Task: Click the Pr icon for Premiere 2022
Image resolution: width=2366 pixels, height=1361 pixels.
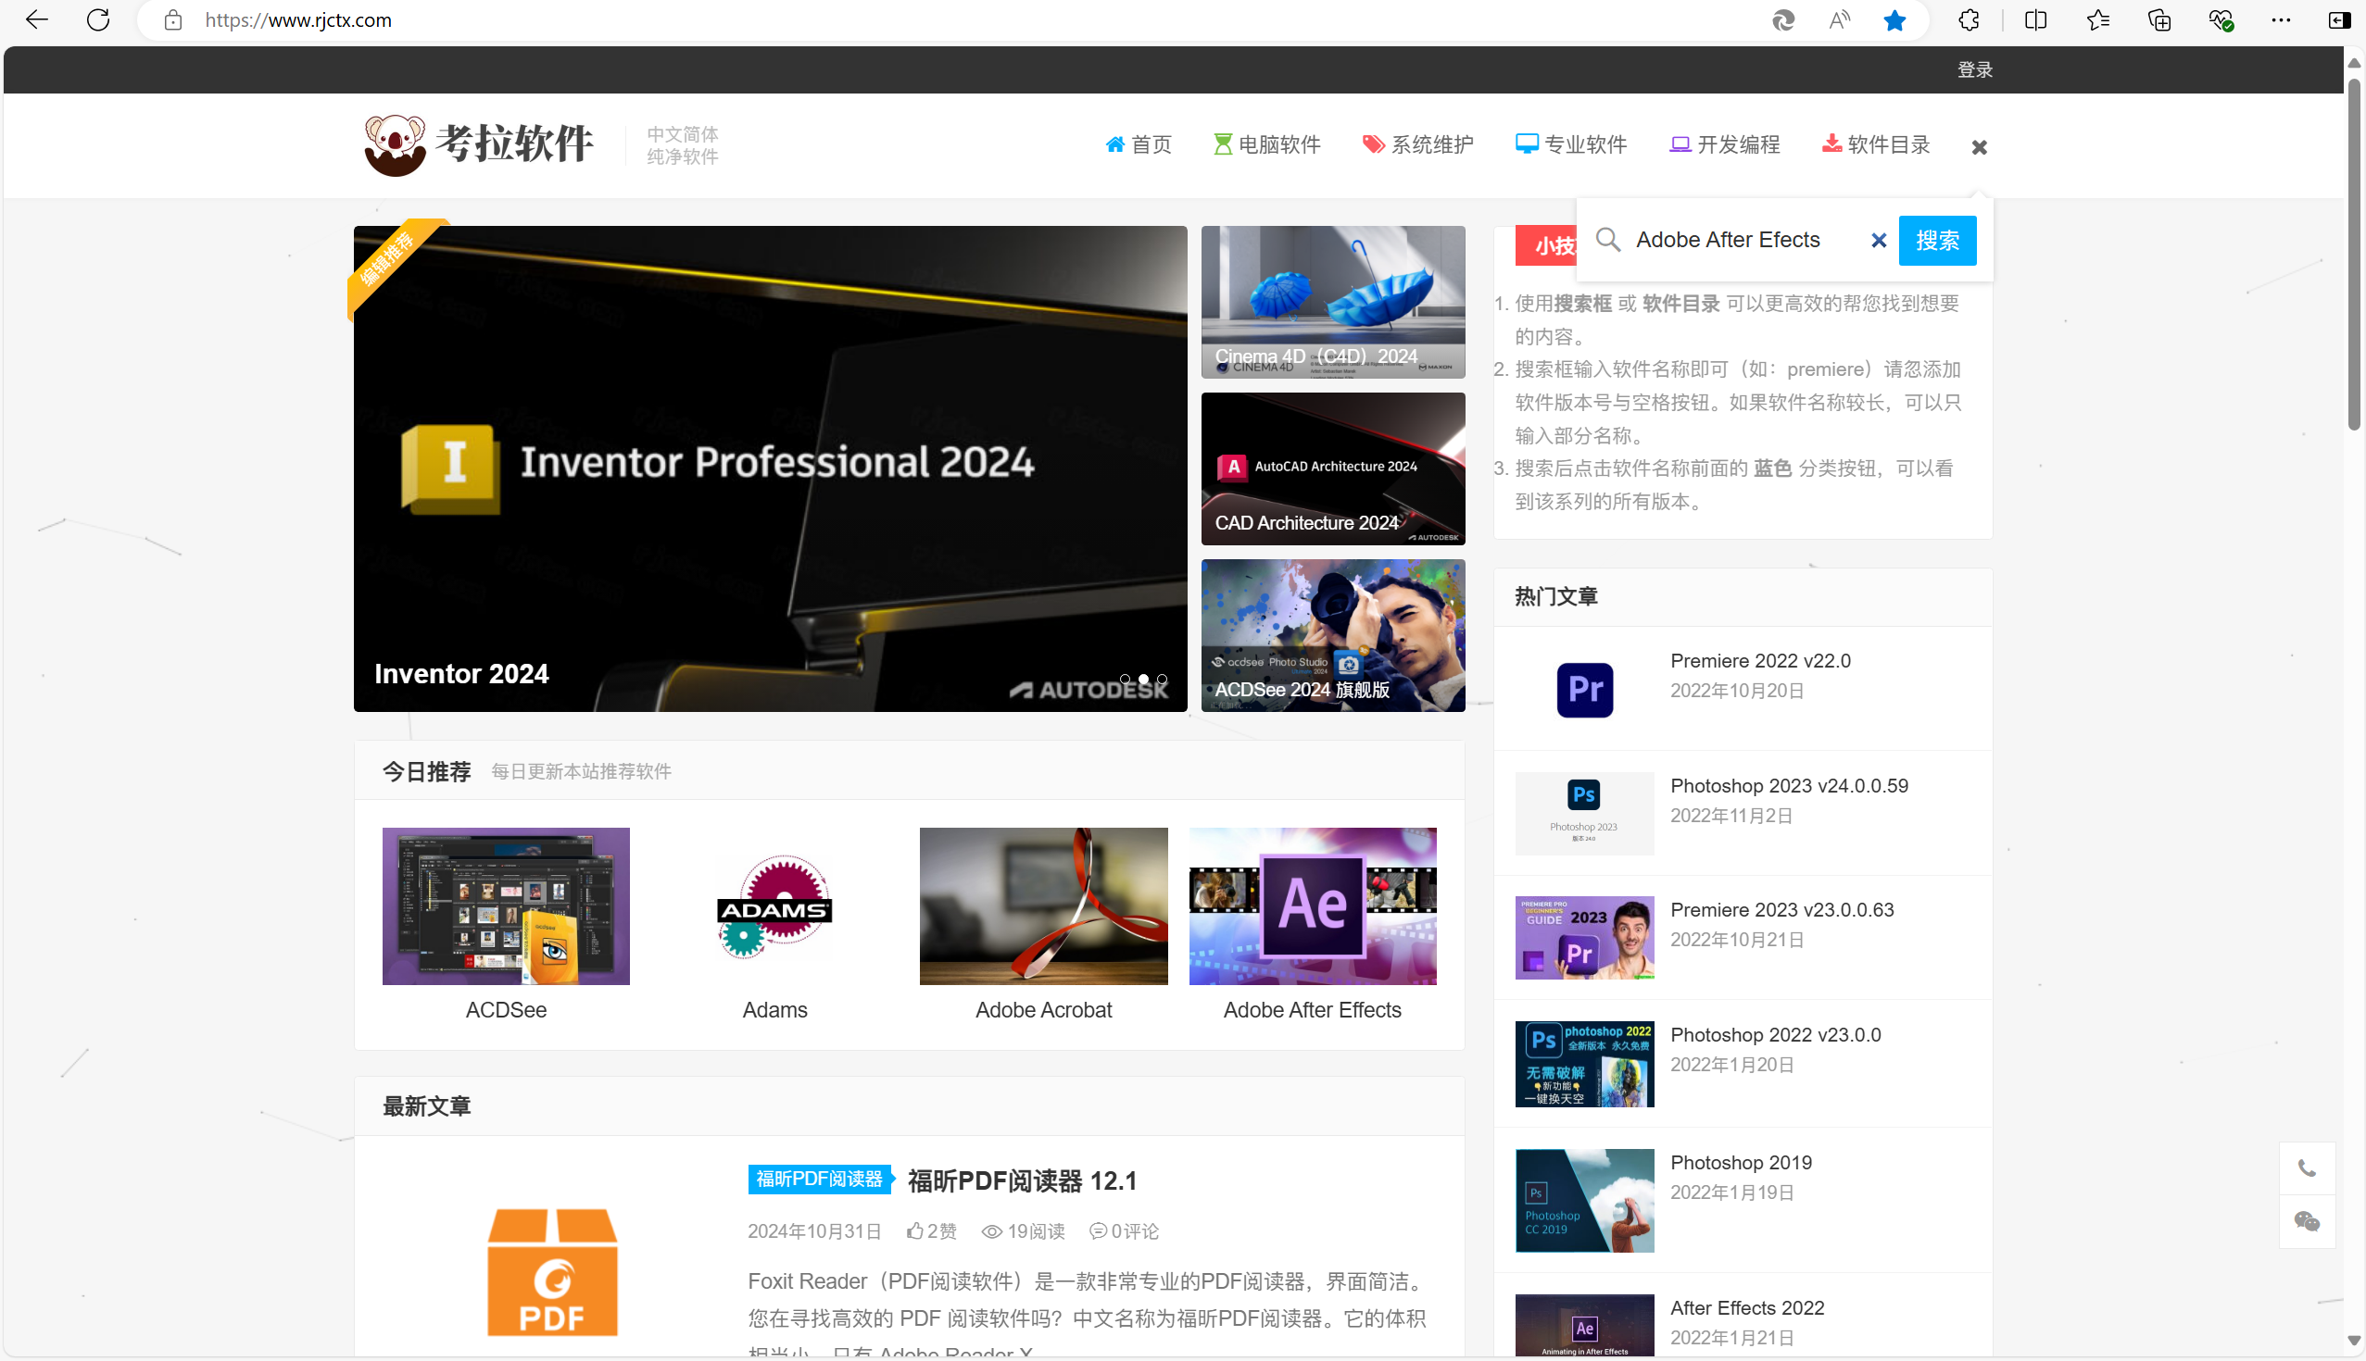Action: coord(1584,690)
